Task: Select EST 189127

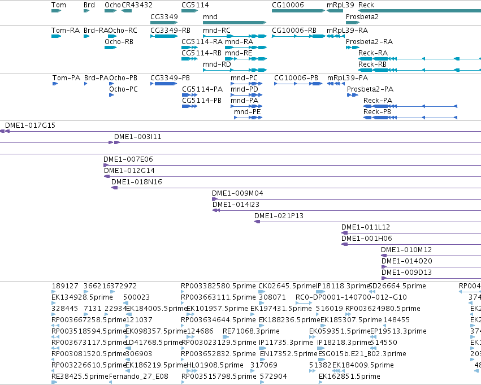Action: (x=53, y=292)
